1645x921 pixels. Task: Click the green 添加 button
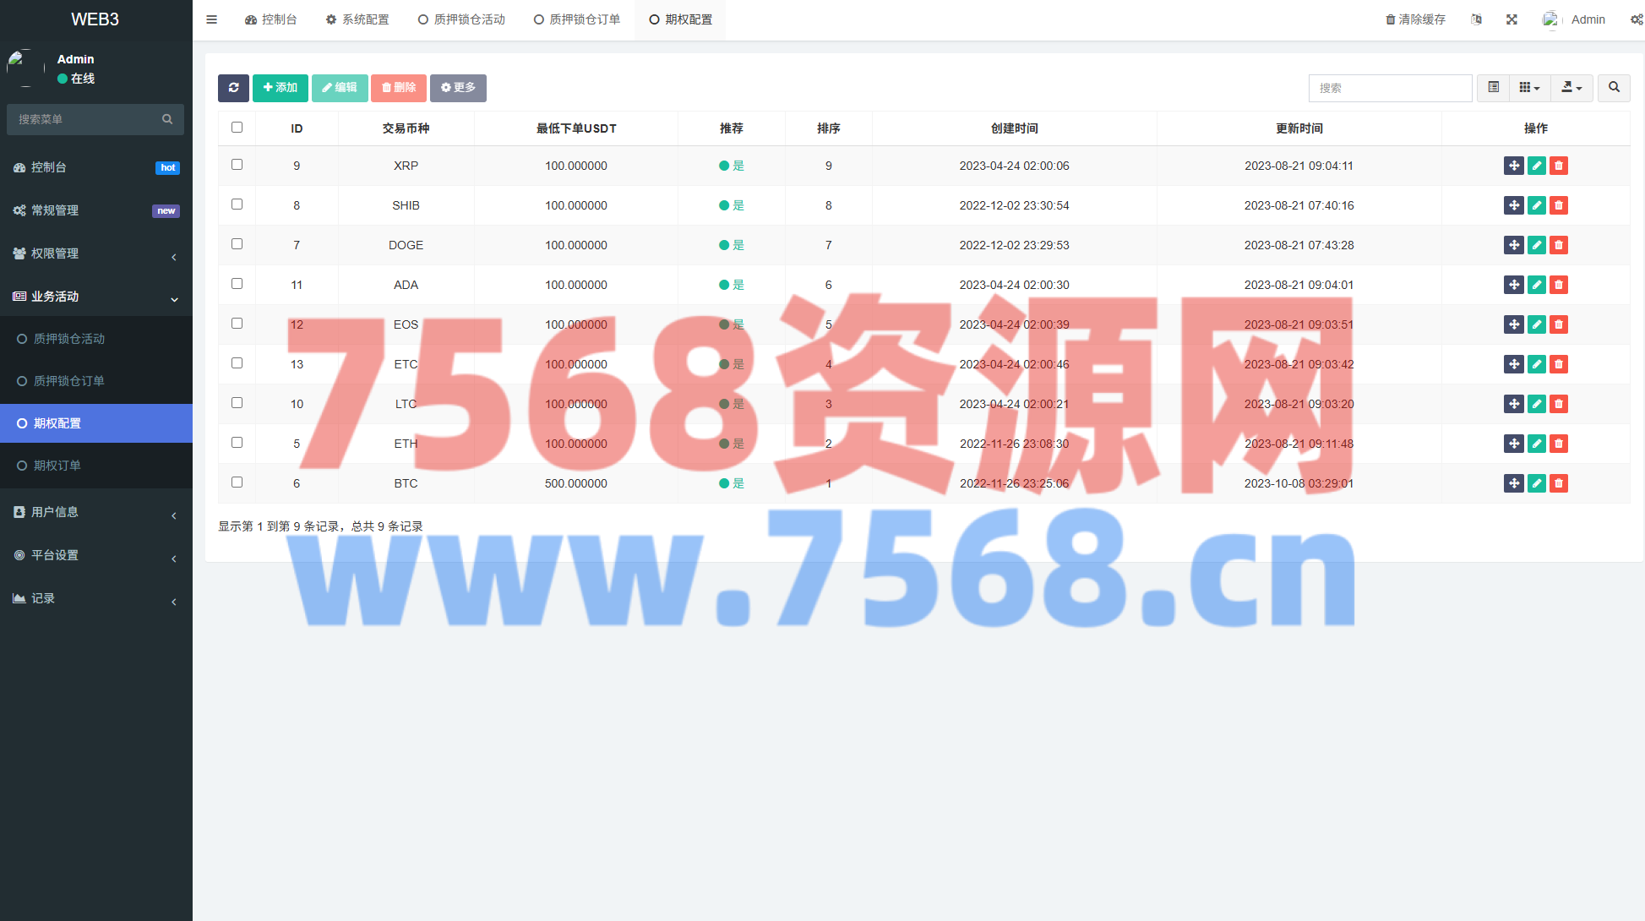pyautogui.click(x=280, y=88)
